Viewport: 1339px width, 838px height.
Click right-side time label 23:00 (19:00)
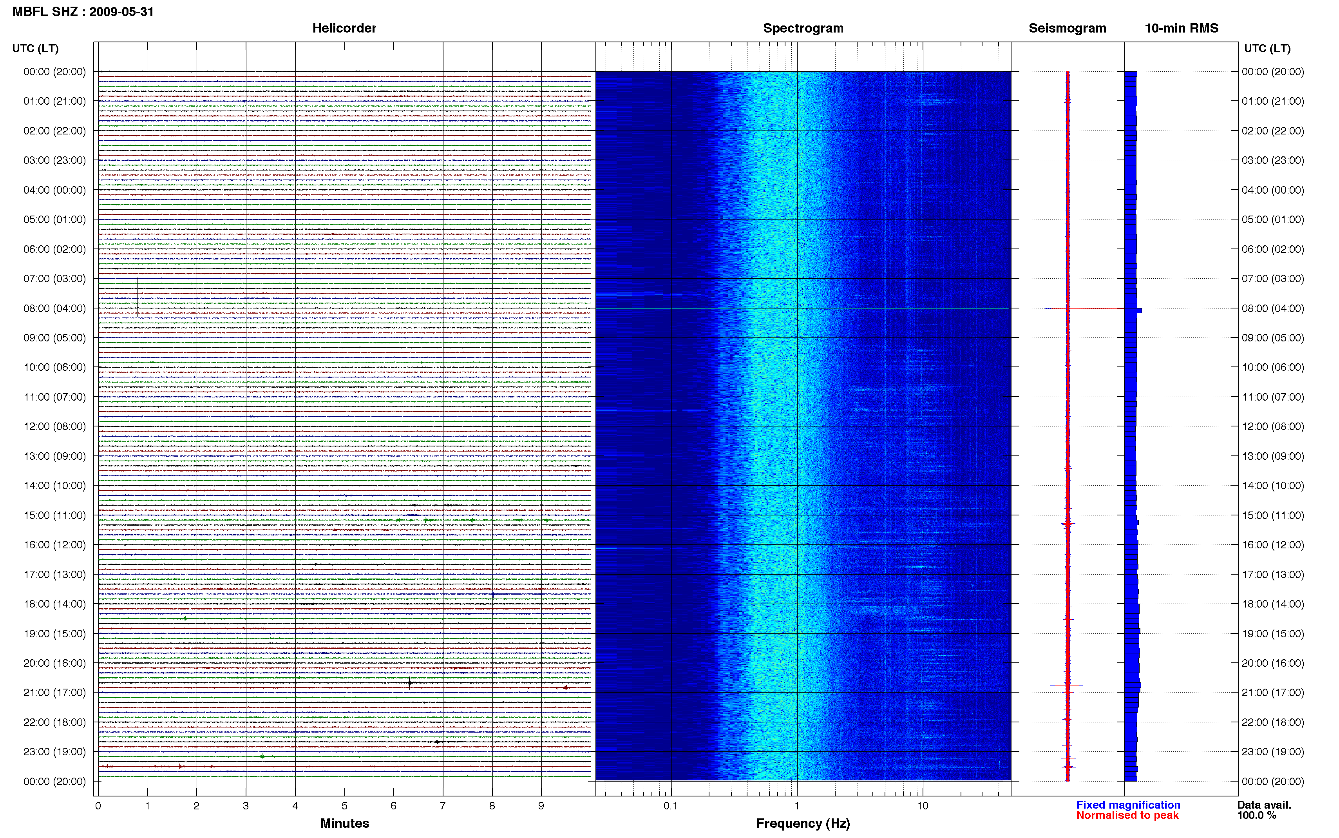coord(1272,751)
